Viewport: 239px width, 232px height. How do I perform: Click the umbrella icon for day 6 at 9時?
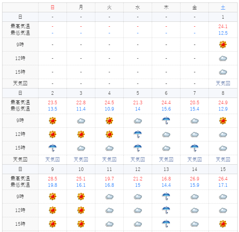click(x=166, y=121)
